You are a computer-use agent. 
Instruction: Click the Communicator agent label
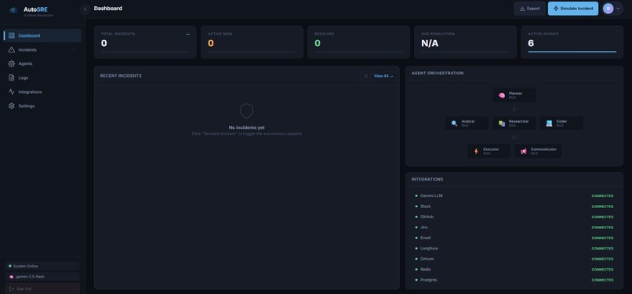(543, 149)
